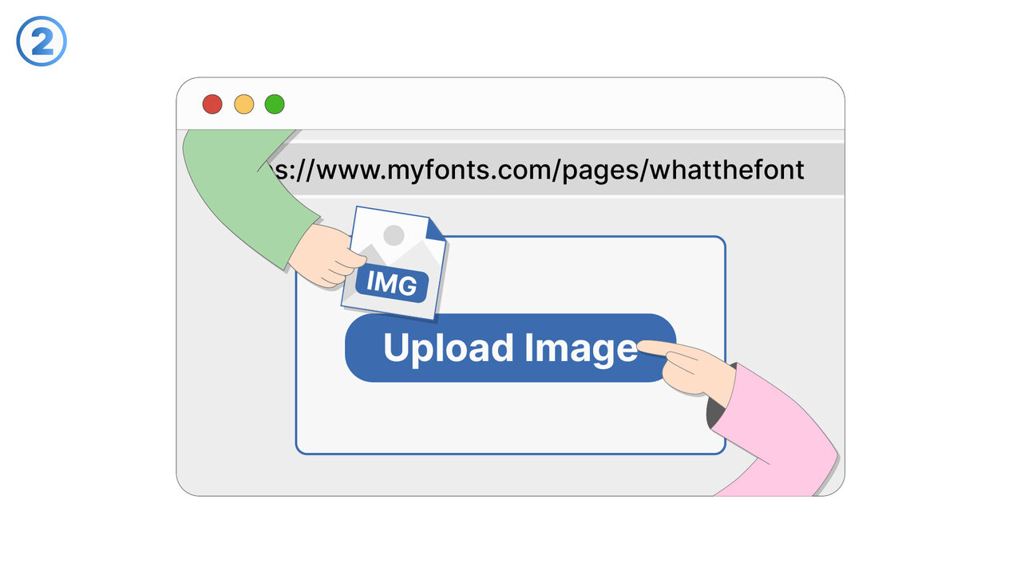Click inside the blue-outlined upload drop zone
This screenshot has width=1021, height=574.
point(510,415)
